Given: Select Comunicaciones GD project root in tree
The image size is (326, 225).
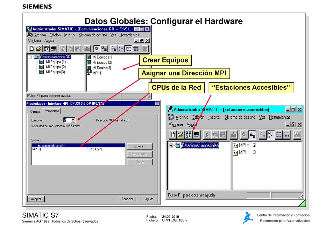Looking at the screenshot, I should 55,57.
